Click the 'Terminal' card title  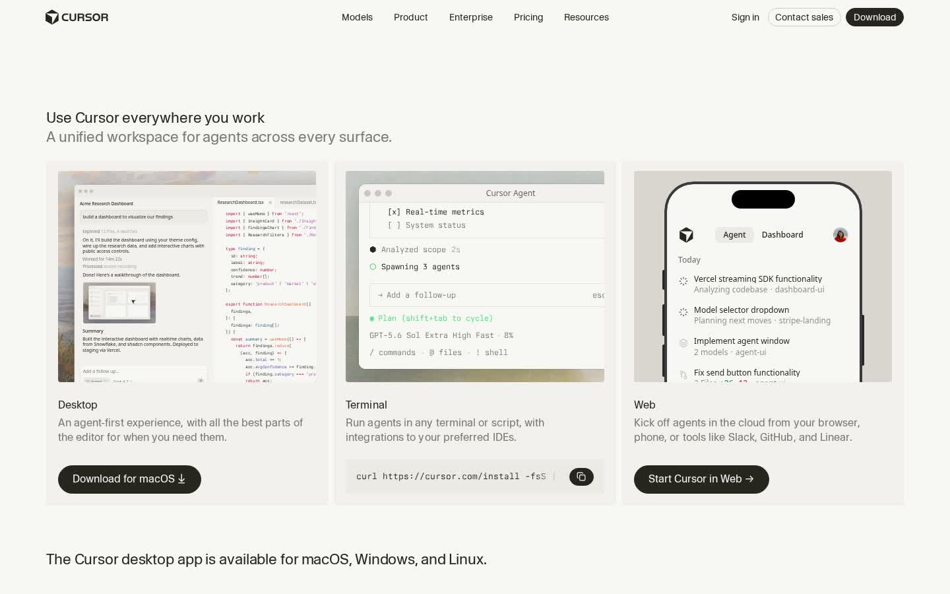(366, 405)
